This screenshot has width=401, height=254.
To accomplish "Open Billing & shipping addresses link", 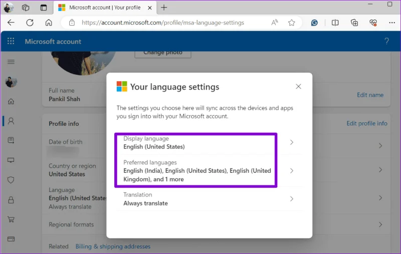I will (113, 246).
